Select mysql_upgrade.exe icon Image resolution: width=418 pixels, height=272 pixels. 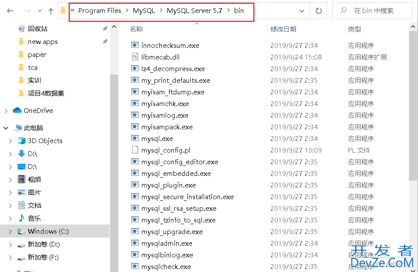pos(135,231)
